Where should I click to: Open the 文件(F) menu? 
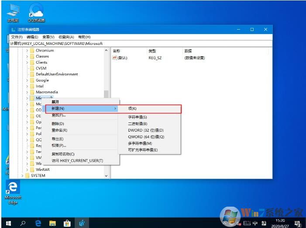17,37
